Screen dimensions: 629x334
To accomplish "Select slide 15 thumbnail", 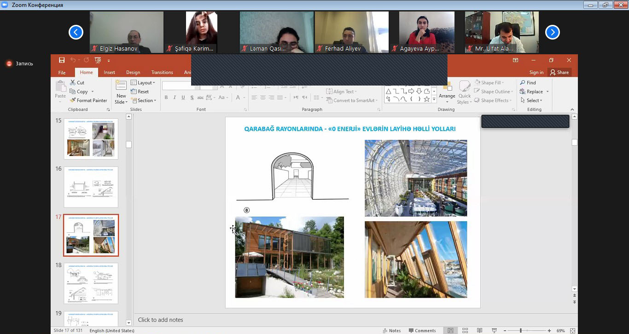I will pyautogui.click(x=91, y=139).
